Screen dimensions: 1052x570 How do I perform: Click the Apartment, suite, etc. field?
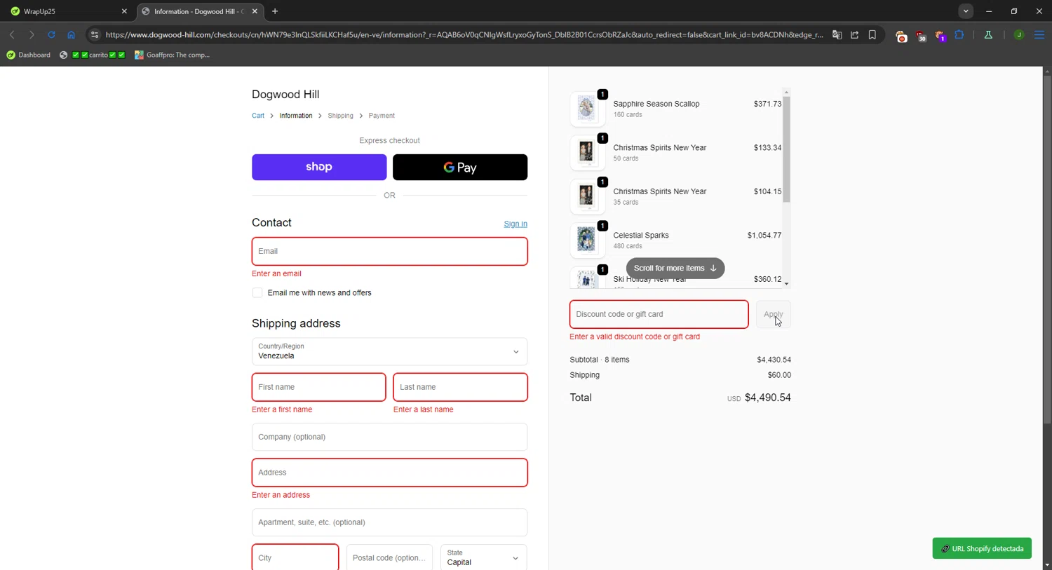click(x=389, y=522)
